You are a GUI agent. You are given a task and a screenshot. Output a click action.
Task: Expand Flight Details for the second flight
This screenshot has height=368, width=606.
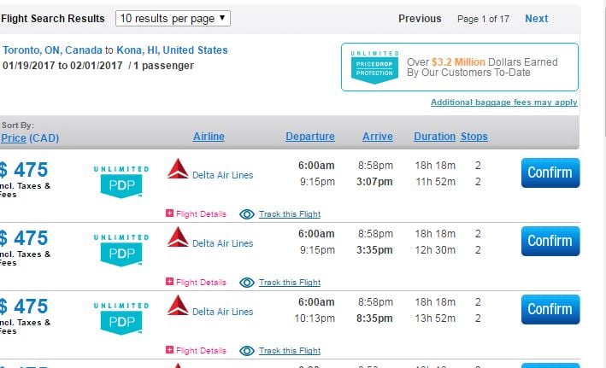pyautogui.click(x=196, y=282)
